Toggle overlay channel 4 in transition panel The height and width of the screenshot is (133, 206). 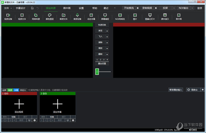(107, 60)
